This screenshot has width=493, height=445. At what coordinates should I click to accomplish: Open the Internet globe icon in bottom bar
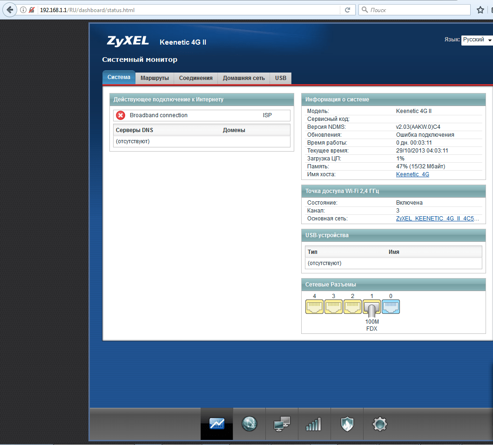[250, 424]
